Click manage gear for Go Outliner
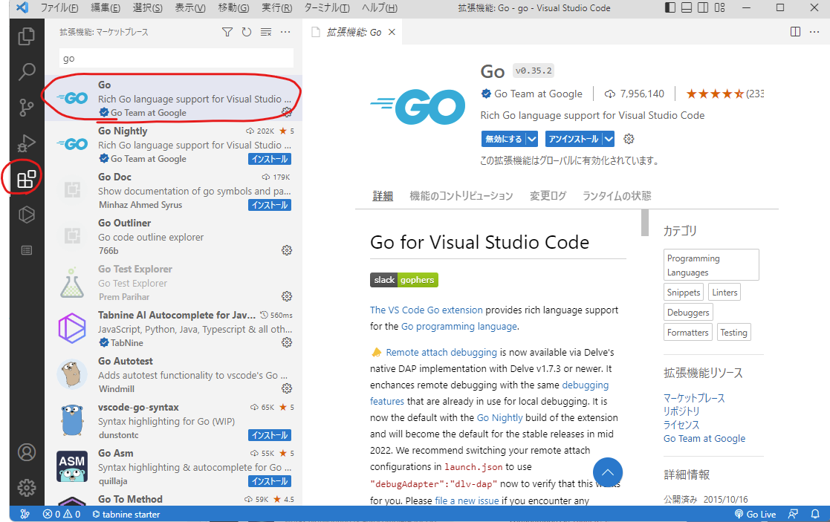This screenshot has width=830, height=522. [x=286, y=250]
